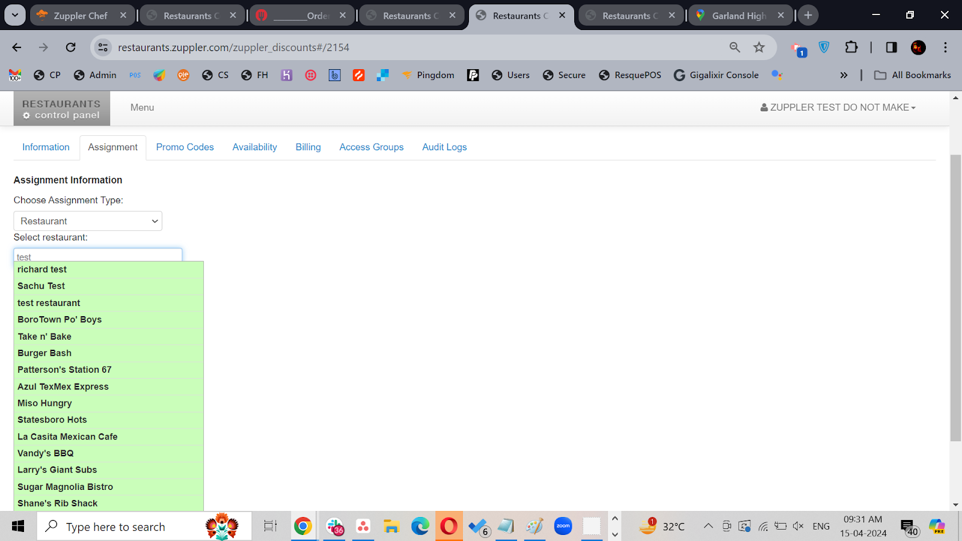Choose 'Sachu Test' from the list
The width and height of the screenshot is (962, 541).
point(109,286)
